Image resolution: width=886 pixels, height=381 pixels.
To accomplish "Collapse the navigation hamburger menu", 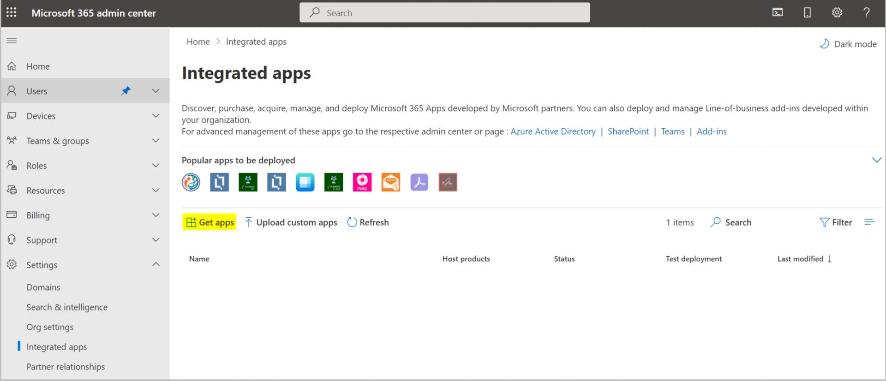I will pos(12,41).
